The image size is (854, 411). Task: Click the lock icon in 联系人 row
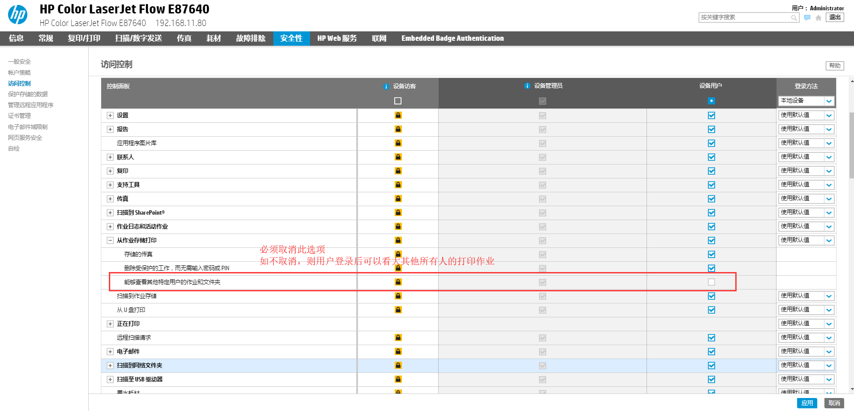(x=398, y=157)
